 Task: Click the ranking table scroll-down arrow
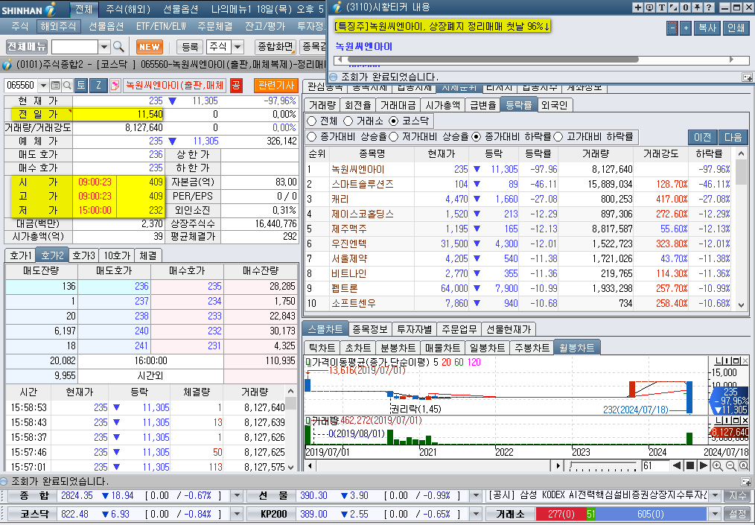click(x=741, y=305)
